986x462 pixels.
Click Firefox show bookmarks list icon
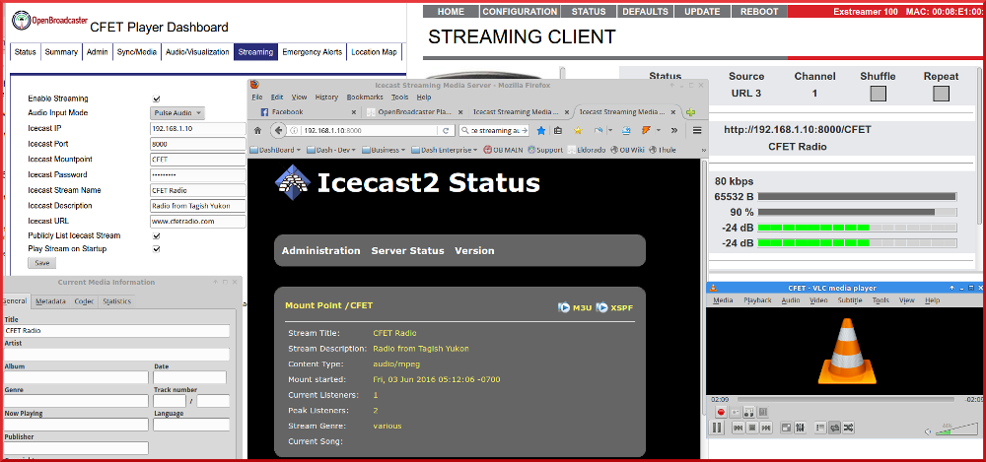click(x=558, y=130)
